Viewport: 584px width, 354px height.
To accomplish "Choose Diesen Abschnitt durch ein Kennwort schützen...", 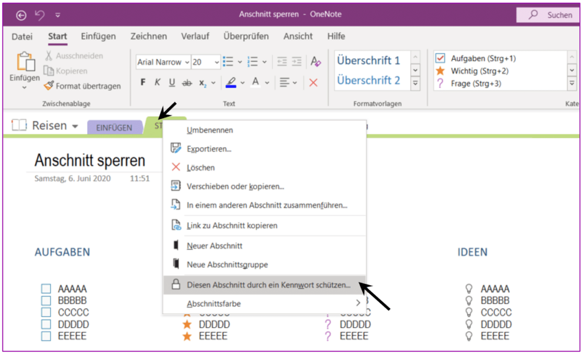I will click(265, 285).
